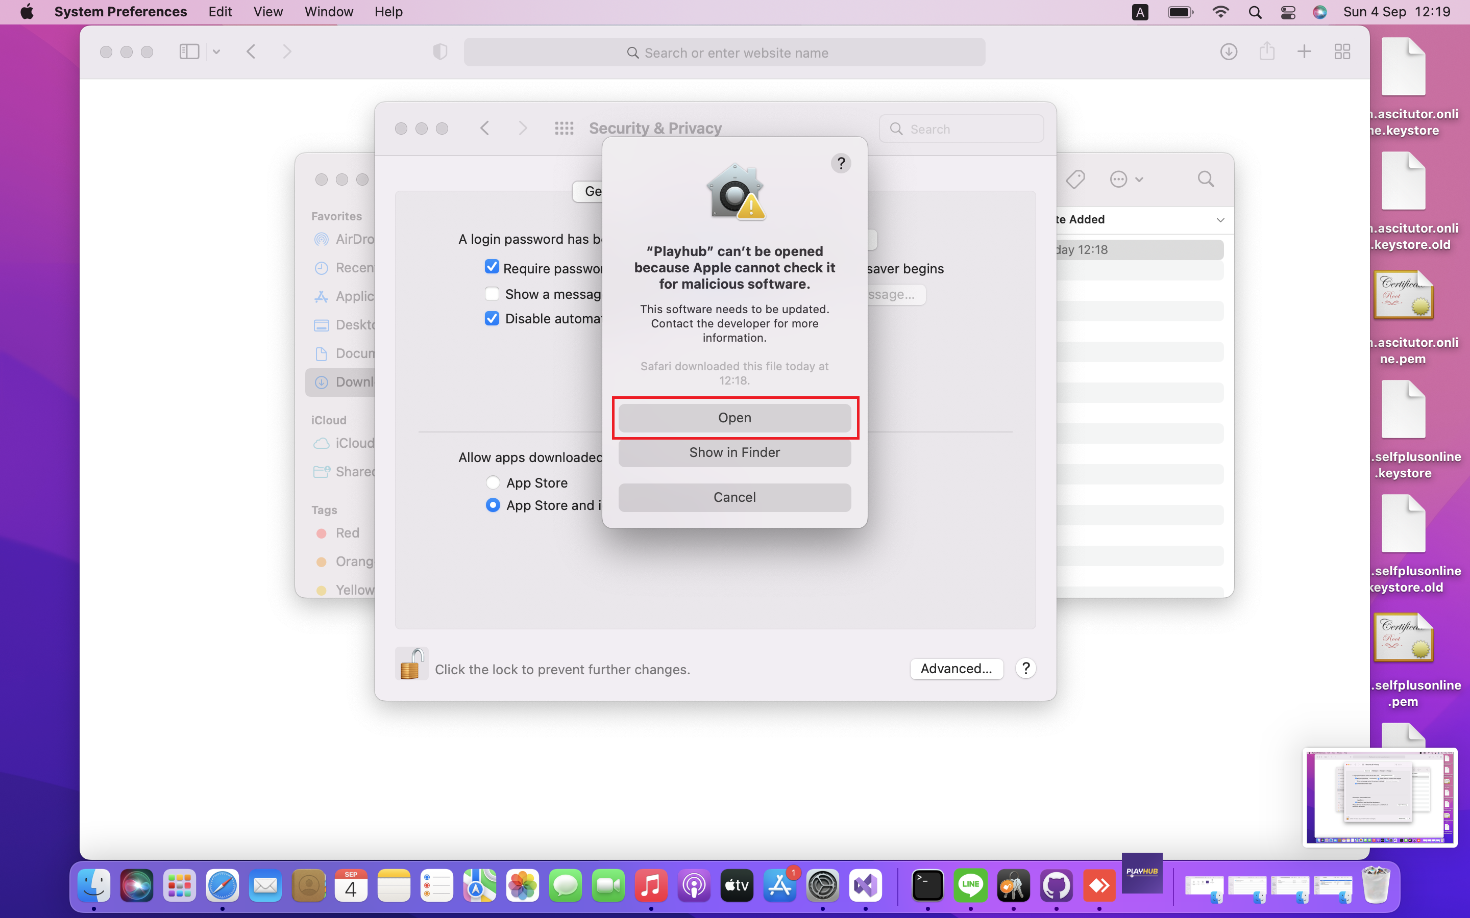Toggle Require password checkbox
This screenshot has height=918, width=1470.
click(492, 267)
